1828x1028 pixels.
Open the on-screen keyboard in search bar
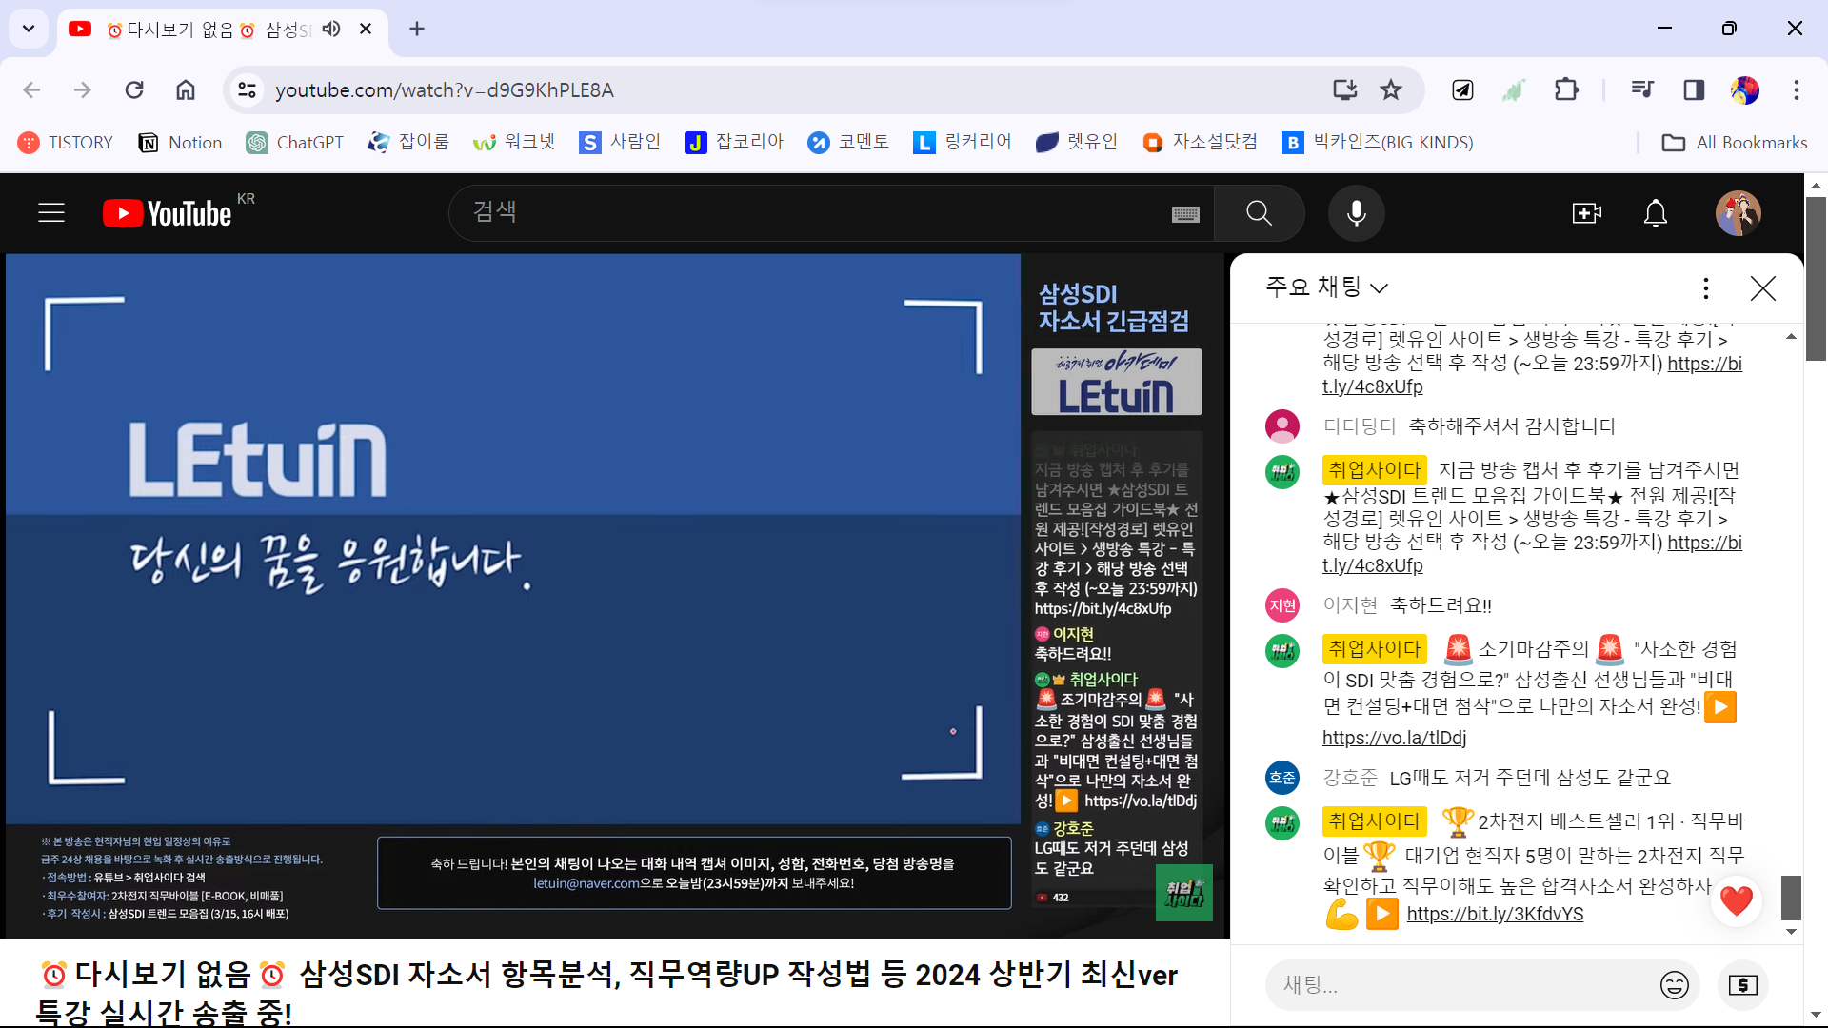point(1185,214)
